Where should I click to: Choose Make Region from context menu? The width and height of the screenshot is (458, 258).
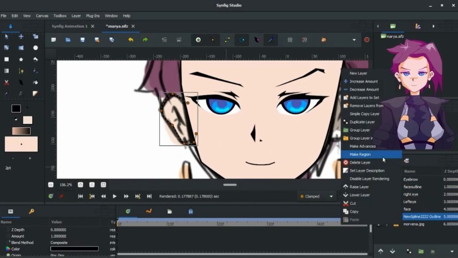360,155
